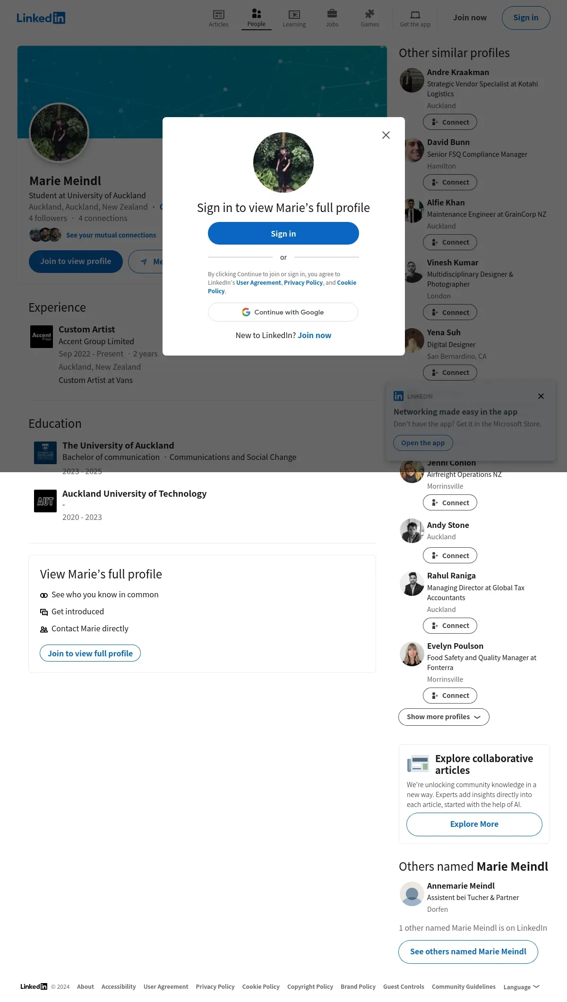This screenshot has height=1002, width=567.
Task: Click See others named Marie Meindl
Action: click(x=468, y=952)
